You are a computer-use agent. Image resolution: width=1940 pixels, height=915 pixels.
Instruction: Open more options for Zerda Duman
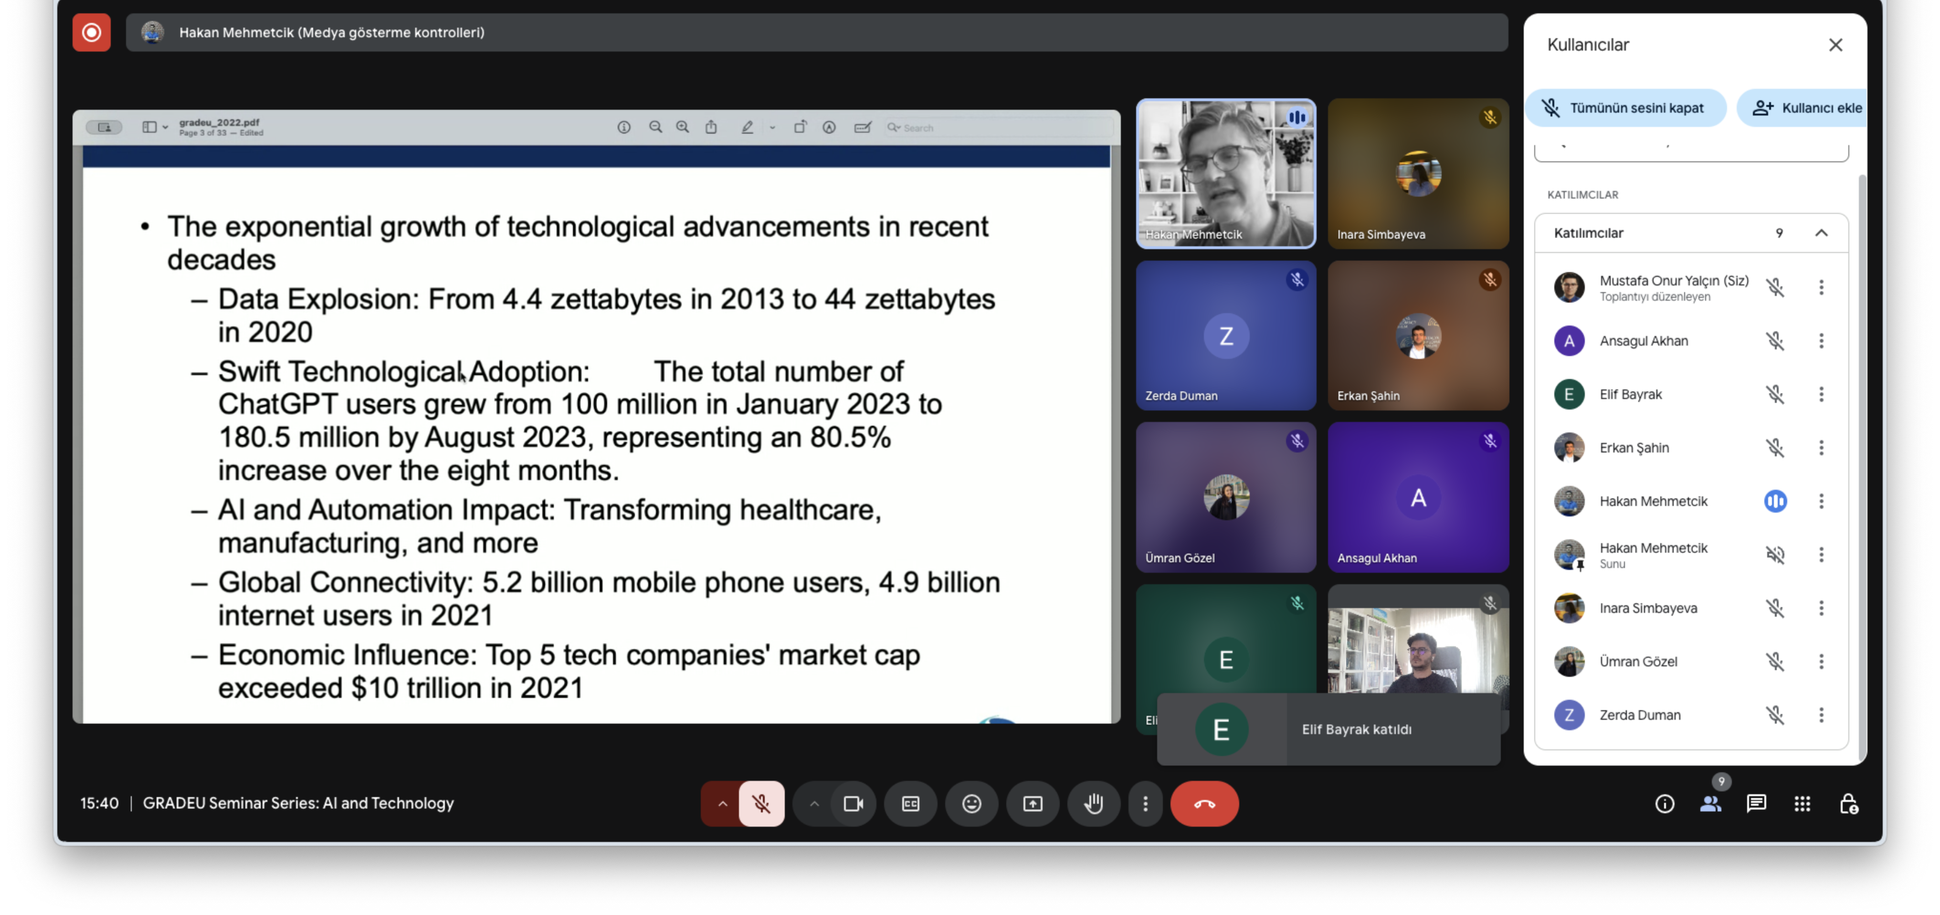[x=1821, y=715]
